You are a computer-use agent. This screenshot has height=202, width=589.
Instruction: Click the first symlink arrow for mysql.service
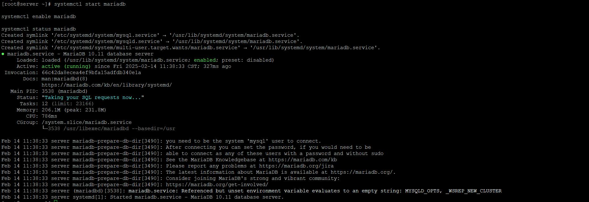pyautogui.click(x=164, y=35)
